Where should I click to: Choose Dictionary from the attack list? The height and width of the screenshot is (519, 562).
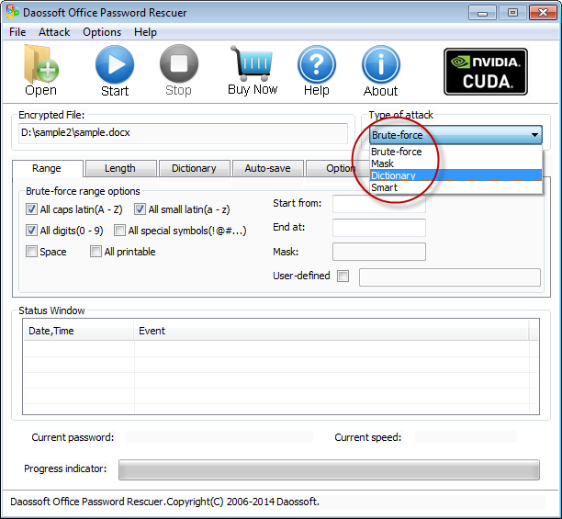(455, 175)
